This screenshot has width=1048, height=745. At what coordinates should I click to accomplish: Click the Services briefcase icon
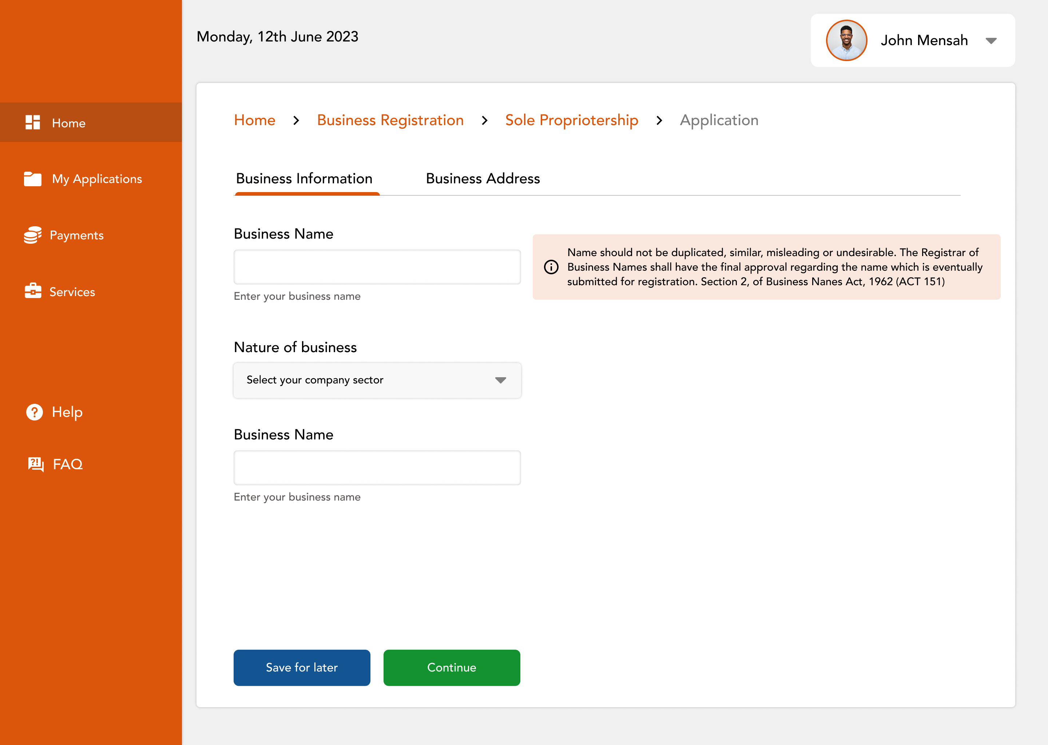coord(33,291)
